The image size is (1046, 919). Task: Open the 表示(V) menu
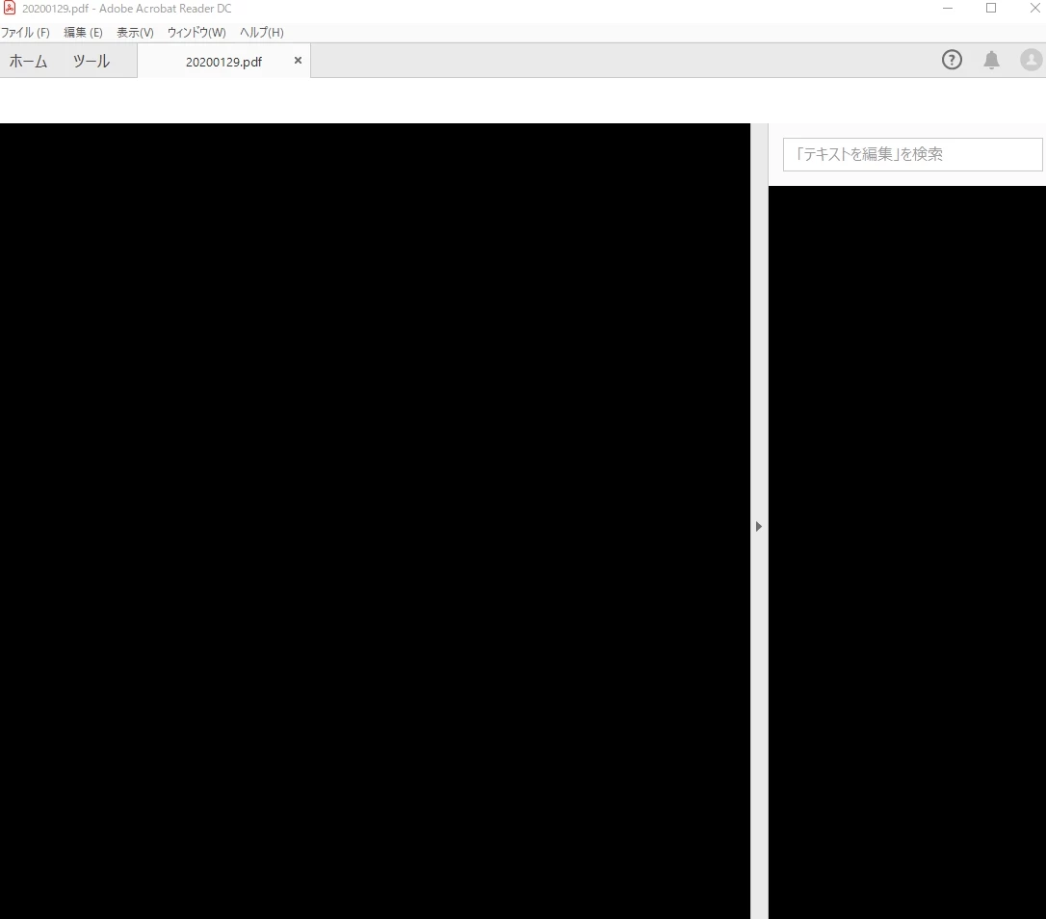point(135,32)
